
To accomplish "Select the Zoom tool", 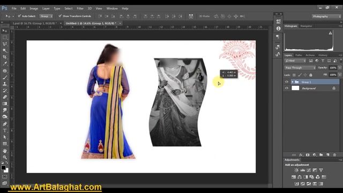I will click(x=5, y=157).
